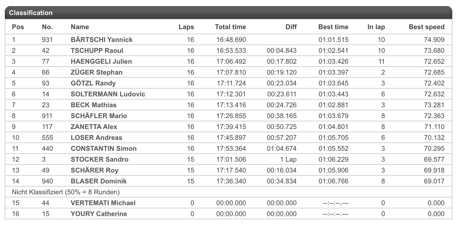Sort by the No. column header
The image size is (459, 226).
pyautogui.click(x=47, y=27)
